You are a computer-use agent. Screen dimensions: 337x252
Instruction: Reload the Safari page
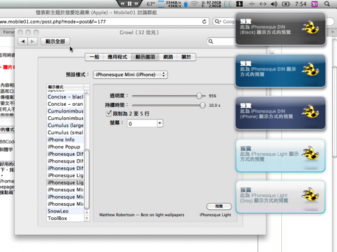click(204, 22)
